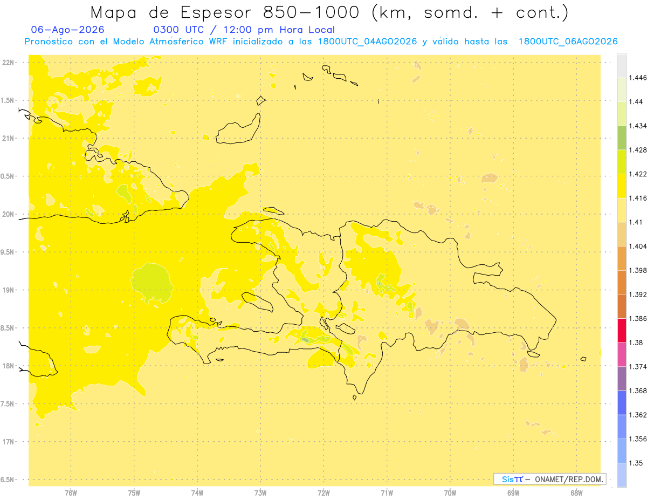This screenshot has width=647, height=500.
Task: Click the legend value '1.44'
Action: pyautogui.click(x=636, y=102)
